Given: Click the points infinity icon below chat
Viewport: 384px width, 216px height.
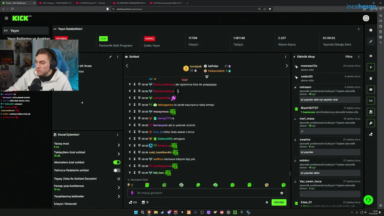Looking at the screenshot, I should click(133, 202).
